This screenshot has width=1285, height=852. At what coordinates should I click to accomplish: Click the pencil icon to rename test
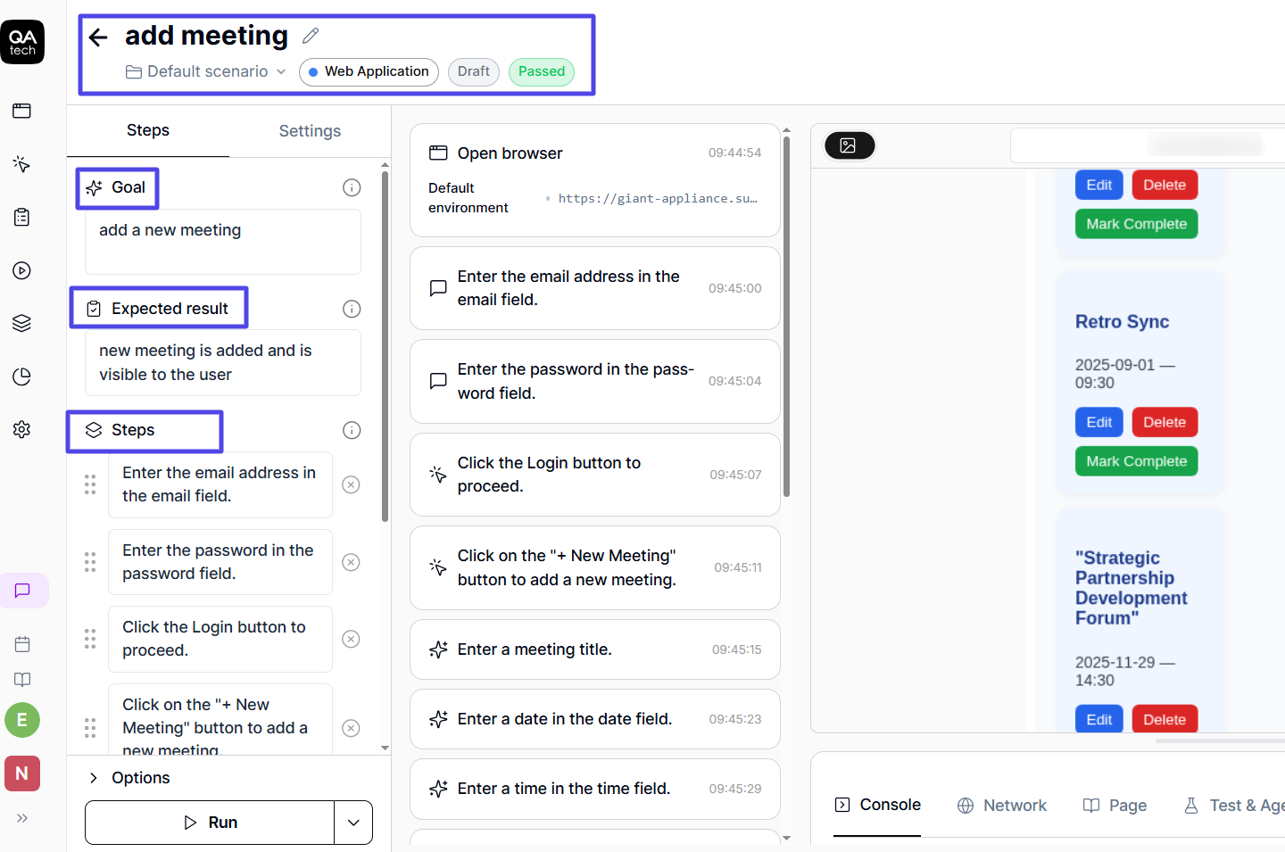pos(311,36)
